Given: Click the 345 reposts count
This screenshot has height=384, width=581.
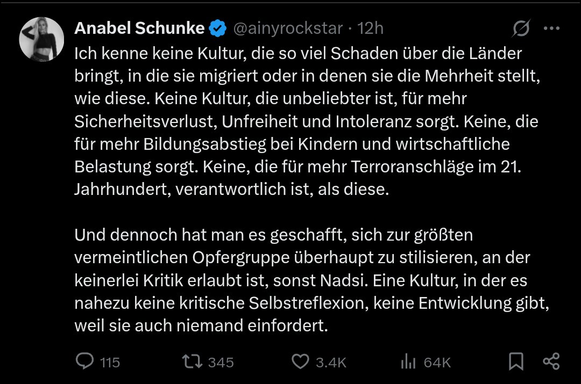Looking at the screenshot, I should click(221, 363).
